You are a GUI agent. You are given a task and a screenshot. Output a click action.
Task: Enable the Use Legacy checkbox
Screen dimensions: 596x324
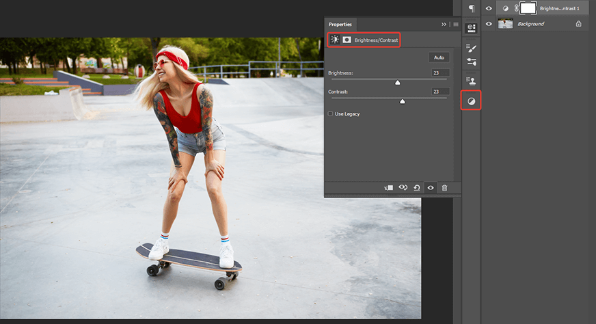coord(330,113)
